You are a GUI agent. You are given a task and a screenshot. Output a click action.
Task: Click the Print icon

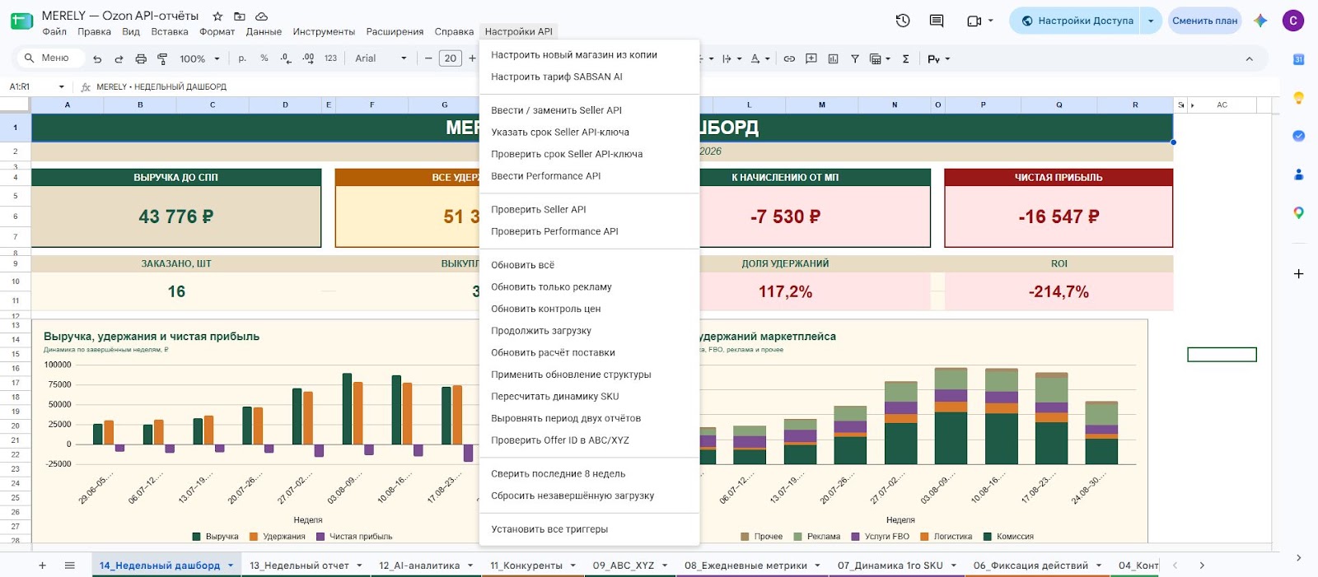141,58
